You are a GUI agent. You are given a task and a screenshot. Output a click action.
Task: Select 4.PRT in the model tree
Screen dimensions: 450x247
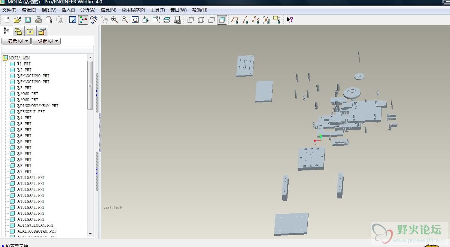click(26, 118)
